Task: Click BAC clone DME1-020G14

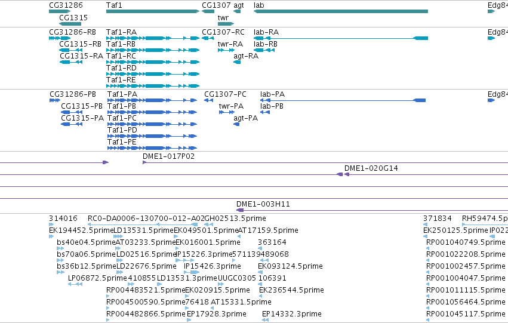Action: (x=426, y=174)
